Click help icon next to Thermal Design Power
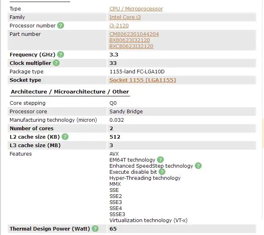Screen dimensions: 264x235 pyautogui.click(x=95, y=229)
